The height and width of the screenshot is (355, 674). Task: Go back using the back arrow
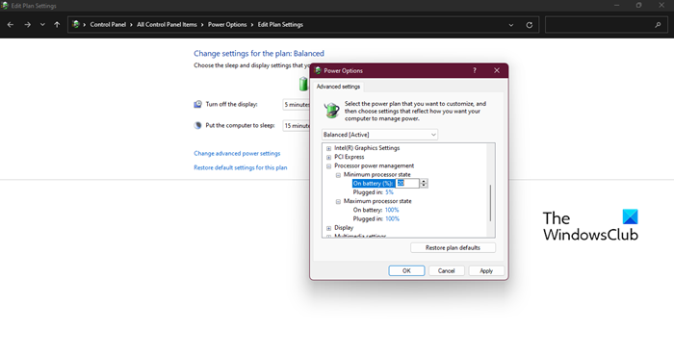(x=11, y=25)
